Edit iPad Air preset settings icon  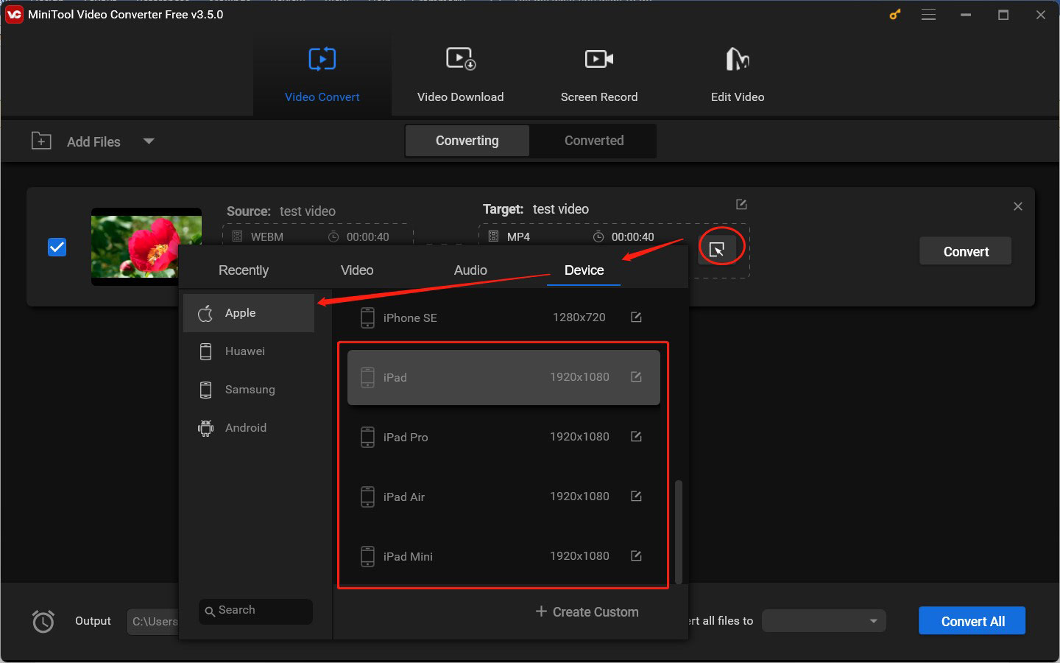point(636,496)
